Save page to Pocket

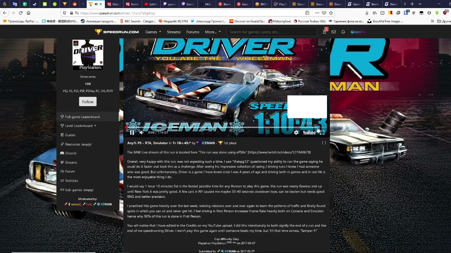[x=324, y=13]
